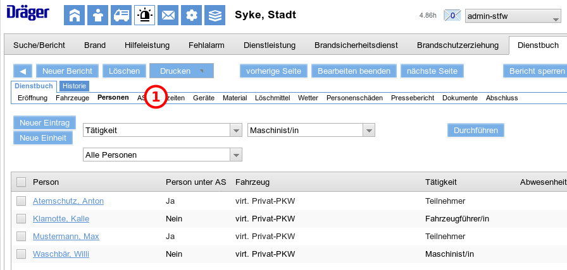Open the home station icon
Screen dimensions: 567x270
click(74, 15)
